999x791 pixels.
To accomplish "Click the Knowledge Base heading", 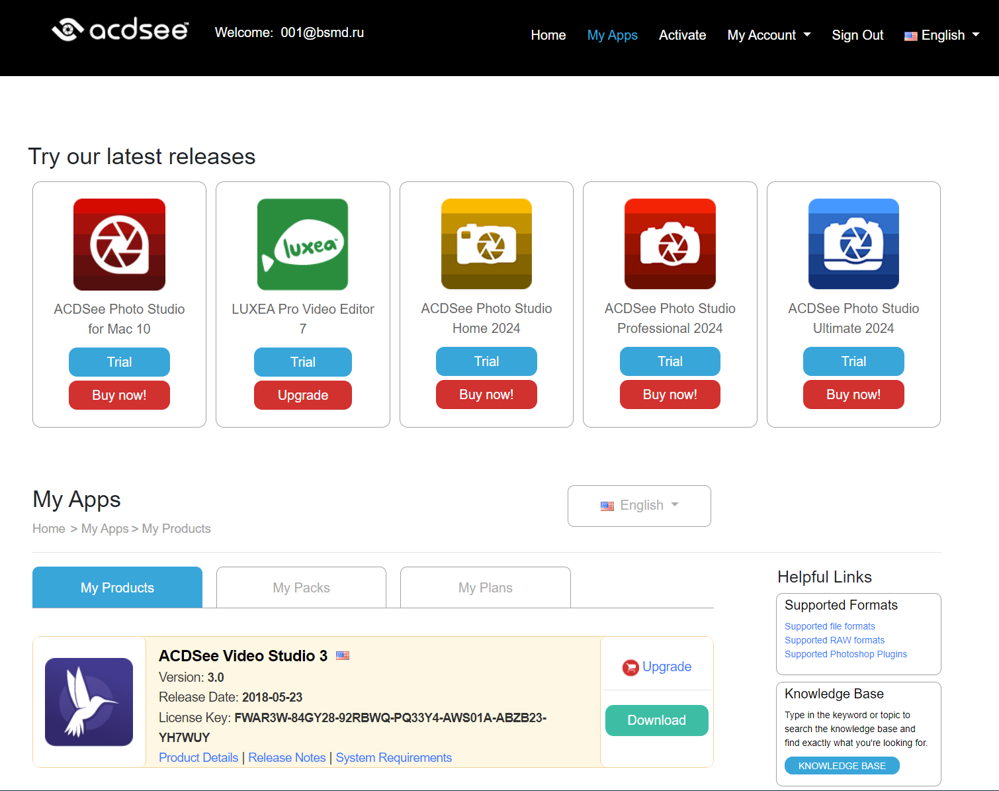I will click(x=834, y=694).
